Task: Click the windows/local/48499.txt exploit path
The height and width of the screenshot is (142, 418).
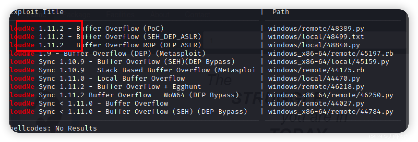Action: coord(316,37)
